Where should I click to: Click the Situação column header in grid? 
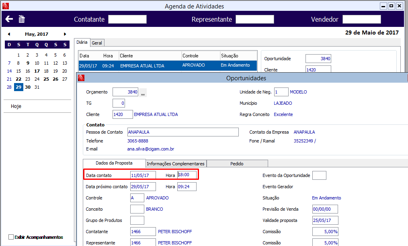pyautogui.click(x=238, y=56)
